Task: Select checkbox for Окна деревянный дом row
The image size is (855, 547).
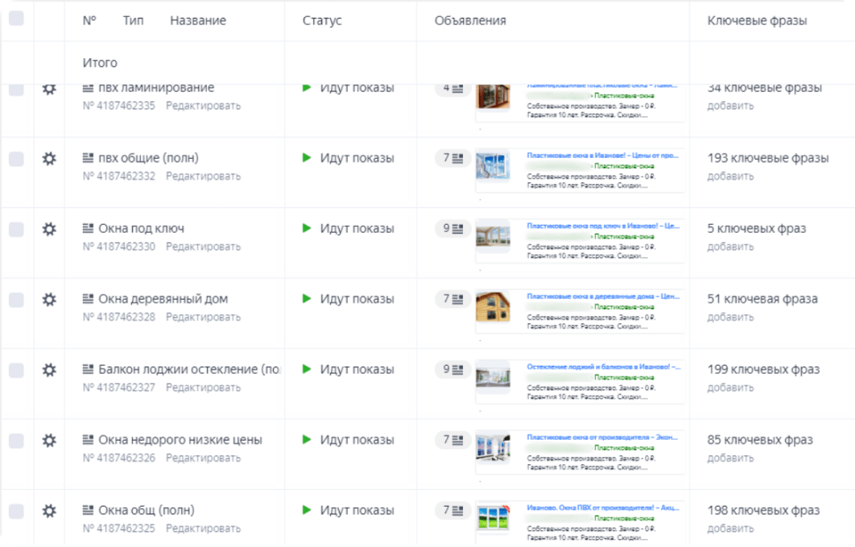Action: coord(16,300)
